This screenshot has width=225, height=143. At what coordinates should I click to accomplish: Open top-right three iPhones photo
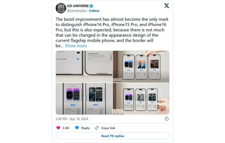(141, 67)
